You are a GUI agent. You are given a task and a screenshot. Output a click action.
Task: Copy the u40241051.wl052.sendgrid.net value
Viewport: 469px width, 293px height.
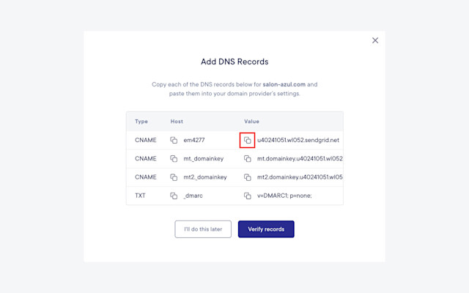click(248, 140)
